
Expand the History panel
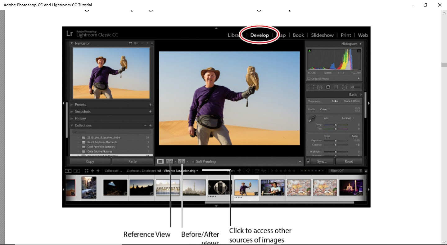click(80, 118)
